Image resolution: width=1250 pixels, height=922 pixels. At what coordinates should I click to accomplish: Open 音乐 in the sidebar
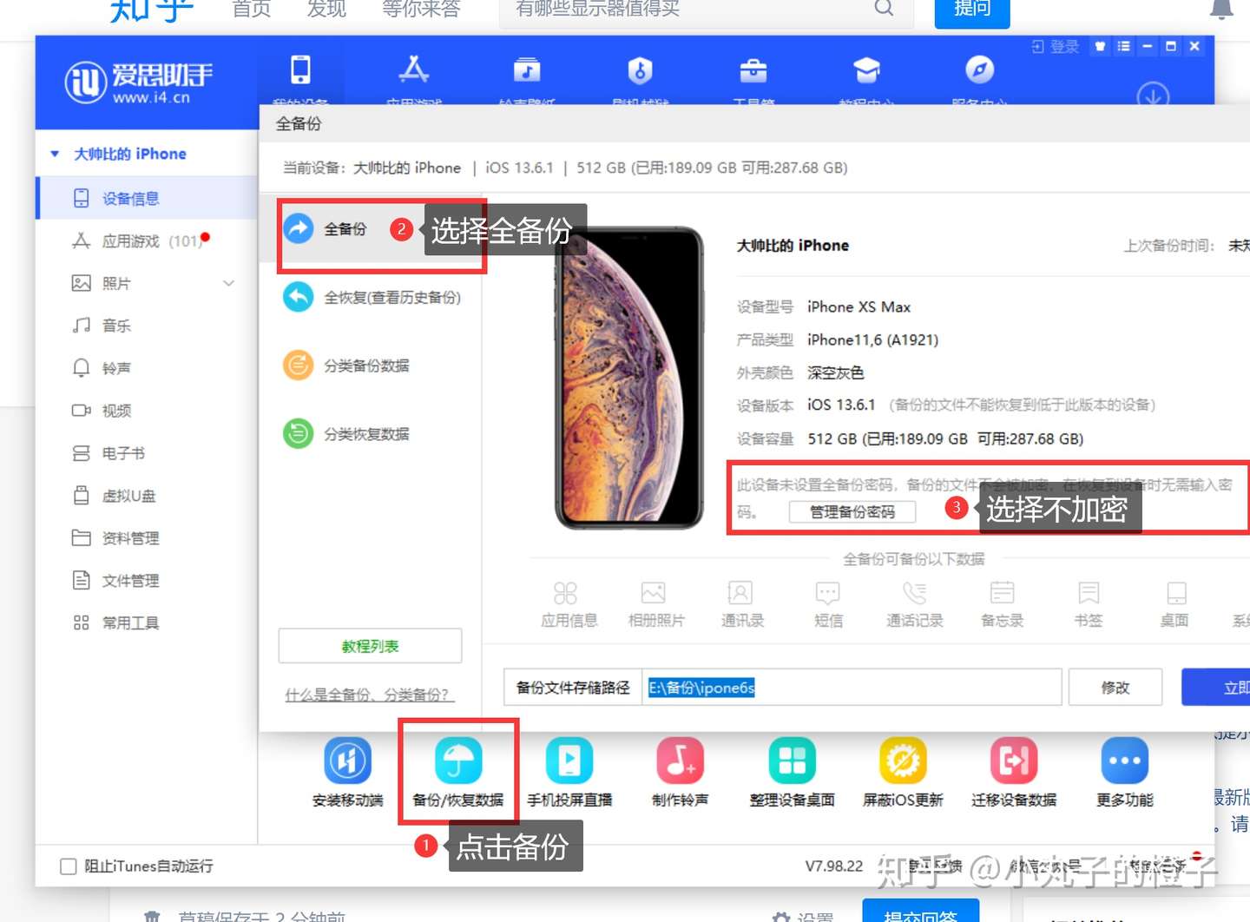148,326
